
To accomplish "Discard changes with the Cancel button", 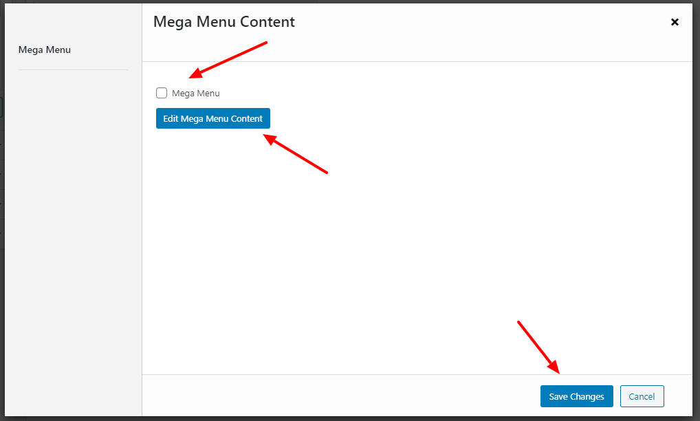I will pyautogui.click(x=642, y=396).
